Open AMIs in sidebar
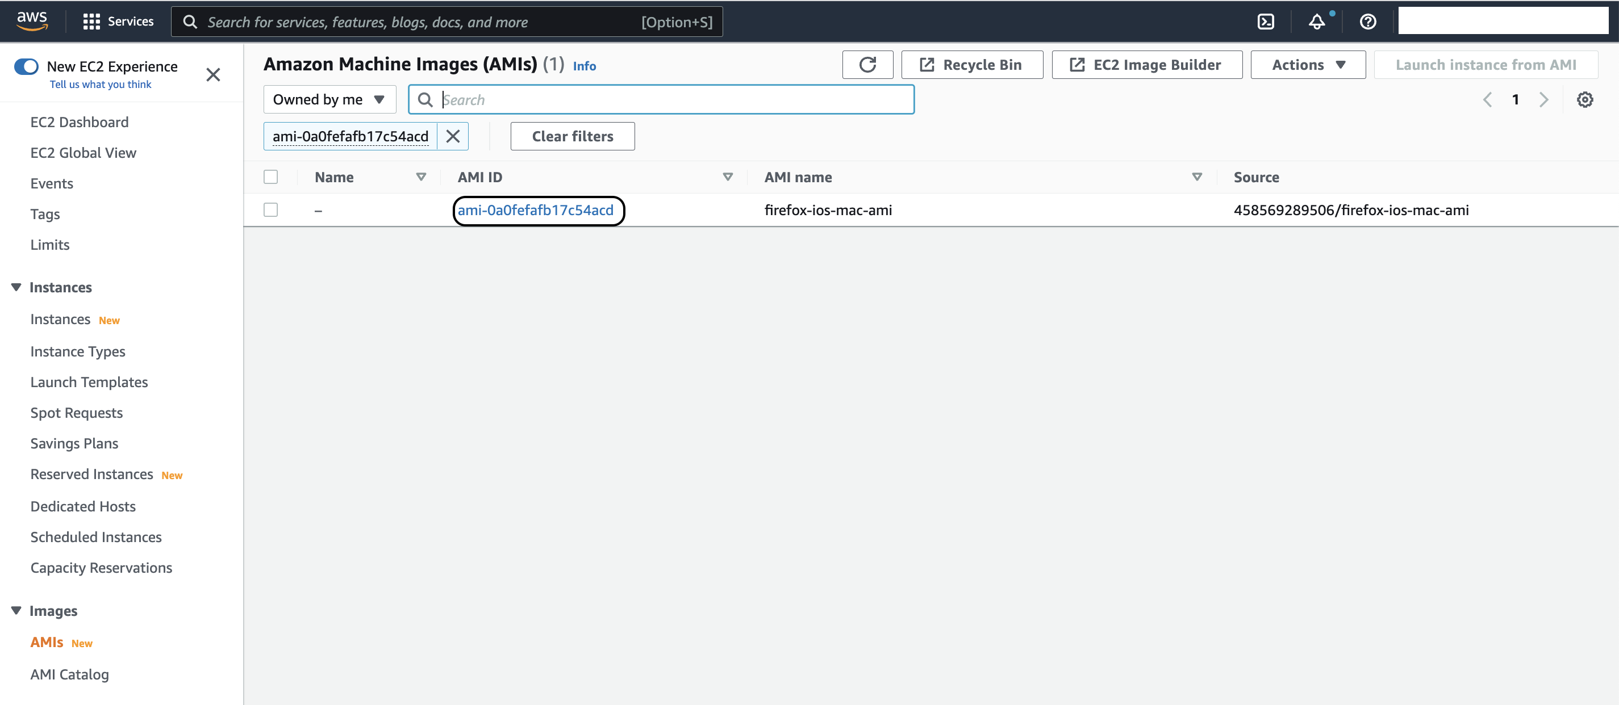Image resolution: width=1619 pixels, height=705 pixels. (47, 642)
